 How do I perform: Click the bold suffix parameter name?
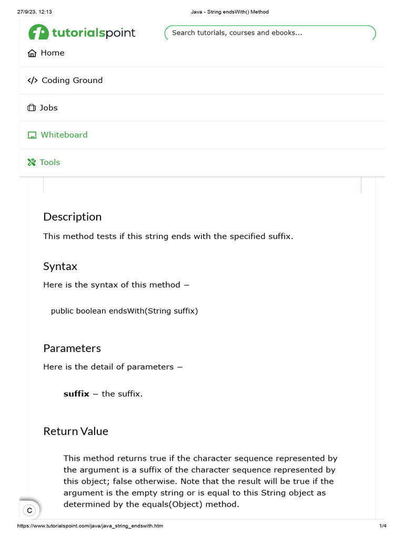(x=76, y=394)
